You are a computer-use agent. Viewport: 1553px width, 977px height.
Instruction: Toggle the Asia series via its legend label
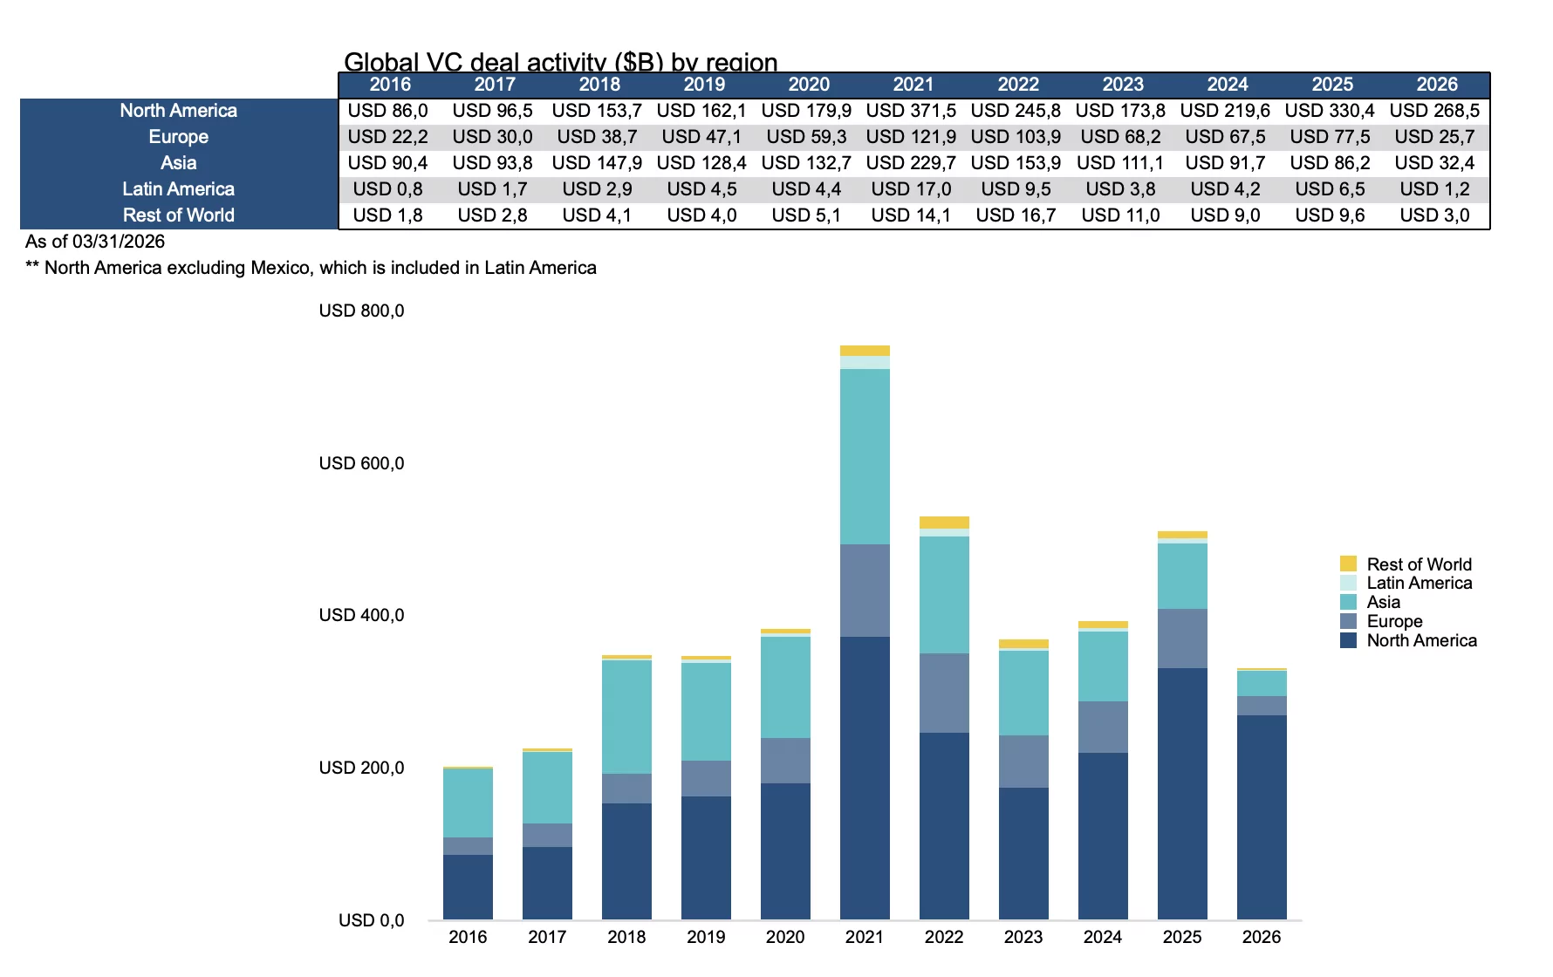[1384, 602]
